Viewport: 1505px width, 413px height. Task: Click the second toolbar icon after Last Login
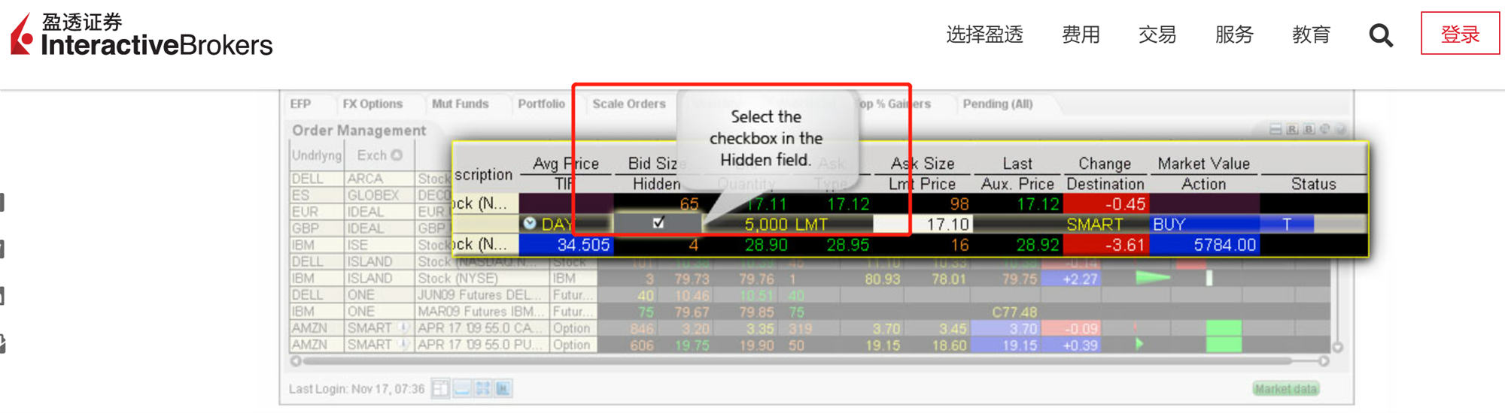tap(462, 388)
